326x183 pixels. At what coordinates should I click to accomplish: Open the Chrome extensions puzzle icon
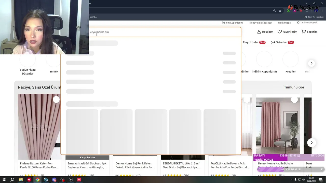307,11
